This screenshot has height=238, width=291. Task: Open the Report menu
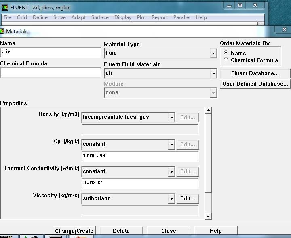tap(160, 17)
